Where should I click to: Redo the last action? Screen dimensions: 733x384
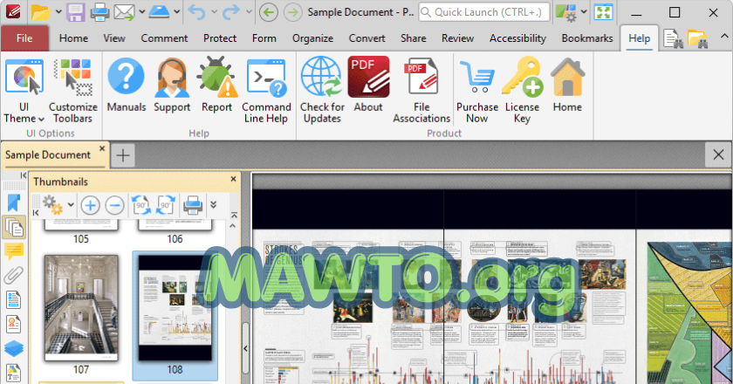tap(231, 12)
